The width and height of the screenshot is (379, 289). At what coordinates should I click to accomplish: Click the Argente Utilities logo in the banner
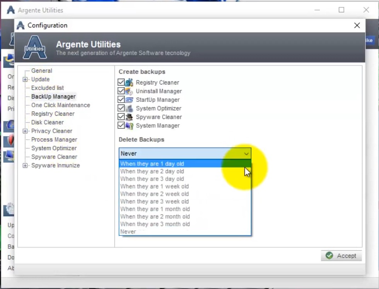pyautogui.click(x=35, y=47)
